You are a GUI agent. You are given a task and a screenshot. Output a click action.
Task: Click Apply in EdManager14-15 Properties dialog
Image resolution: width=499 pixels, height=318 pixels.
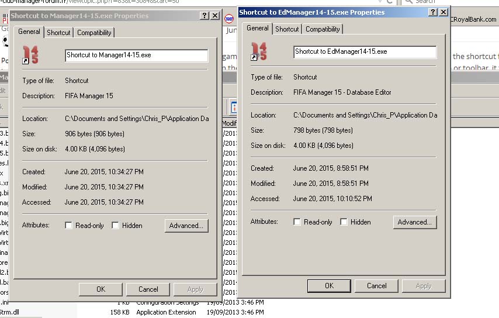click(424, 286)
